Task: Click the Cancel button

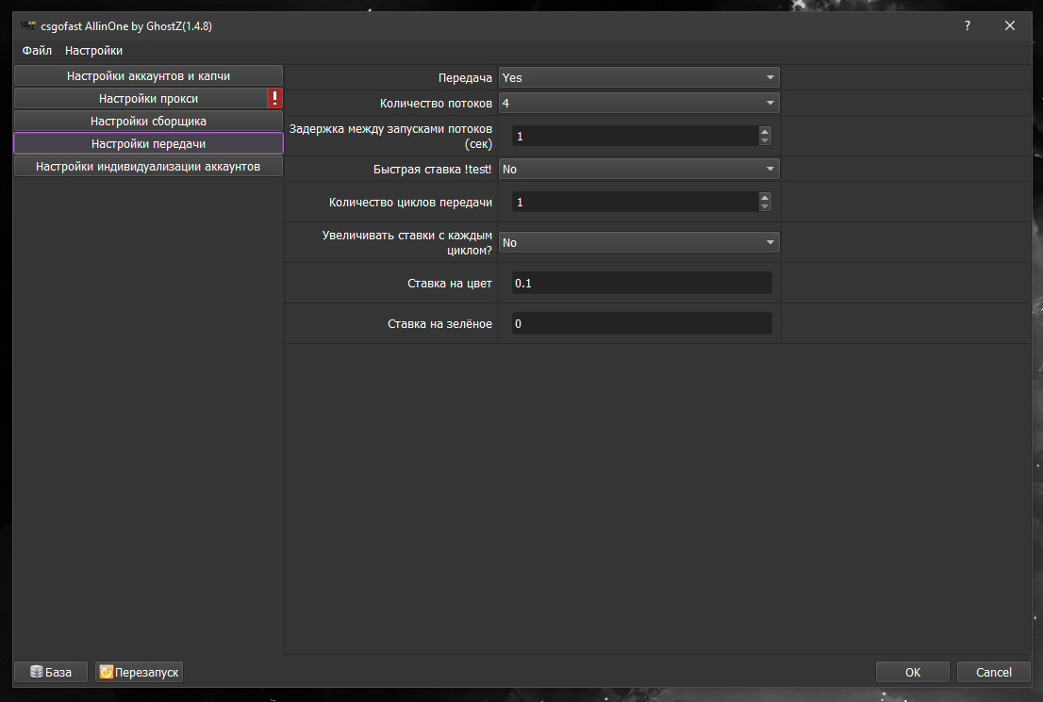Action: [x=994, y=672]
